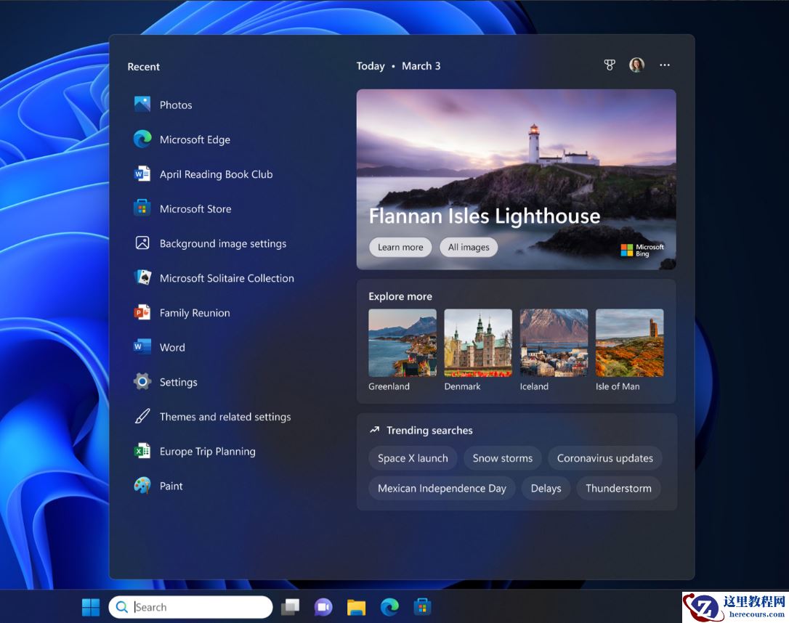Open Background image settings
The width and height of the screenshot is (789, 623).
tap(222, 243)
